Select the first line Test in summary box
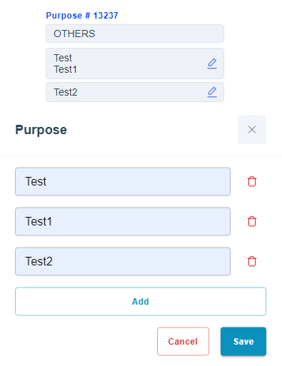Image resolution: width=282 pixels, height=366 pixels. click(x=63, y=58)
